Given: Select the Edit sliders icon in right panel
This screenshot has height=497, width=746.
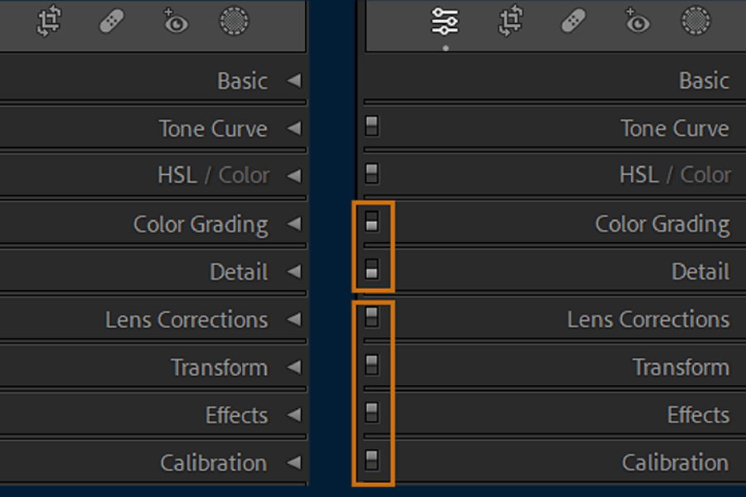Looking at the screenshot, I should (x=445, y=22).
